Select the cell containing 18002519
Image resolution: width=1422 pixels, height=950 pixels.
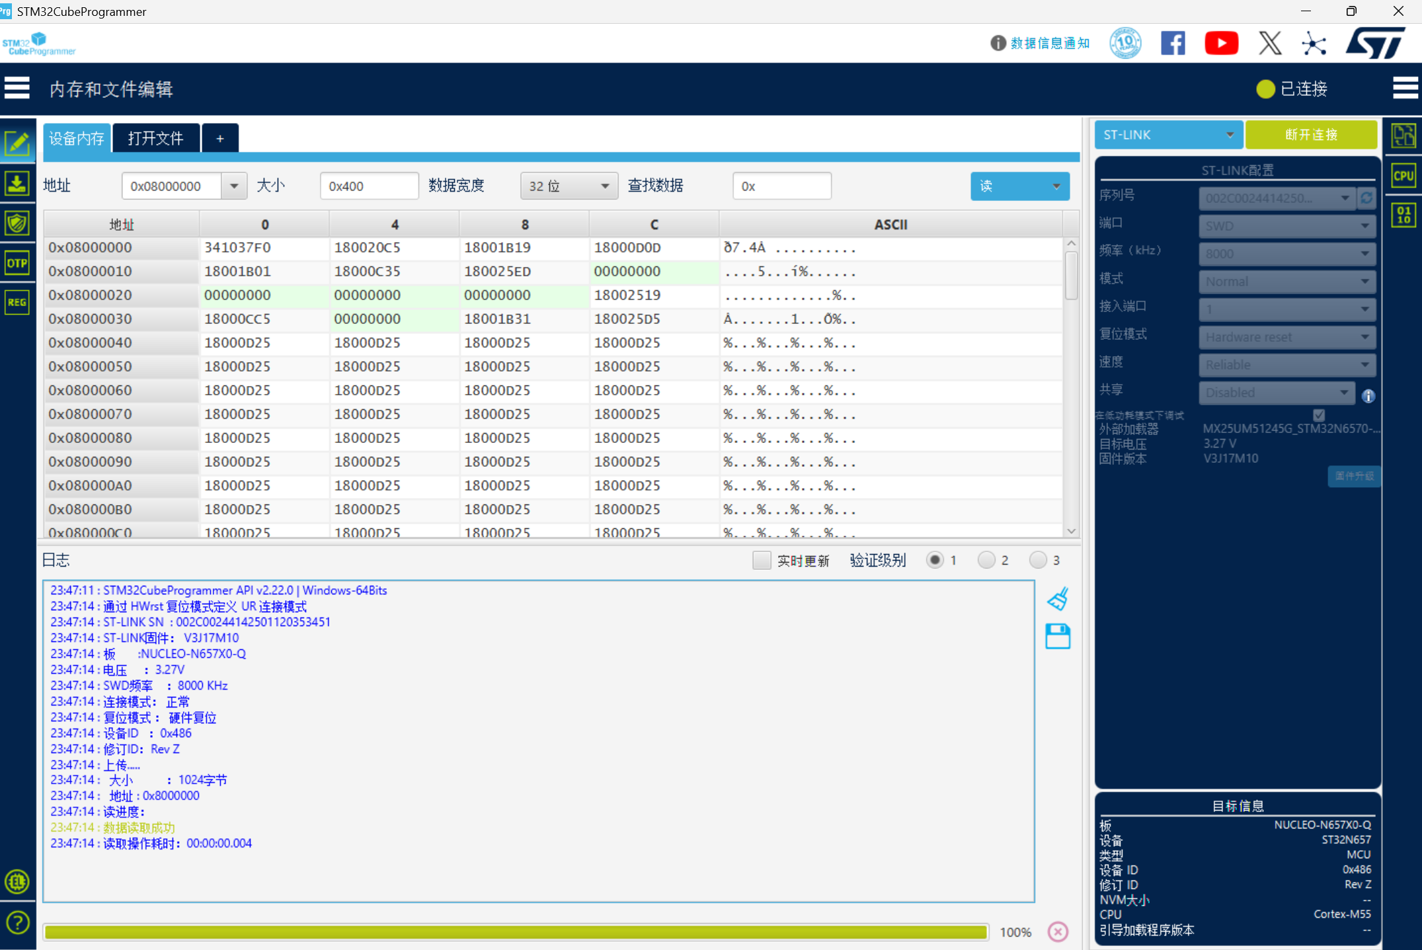[654, 296]
